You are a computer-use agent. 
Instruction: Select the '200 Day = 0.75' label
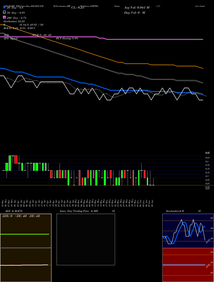(x=16, y=18)
